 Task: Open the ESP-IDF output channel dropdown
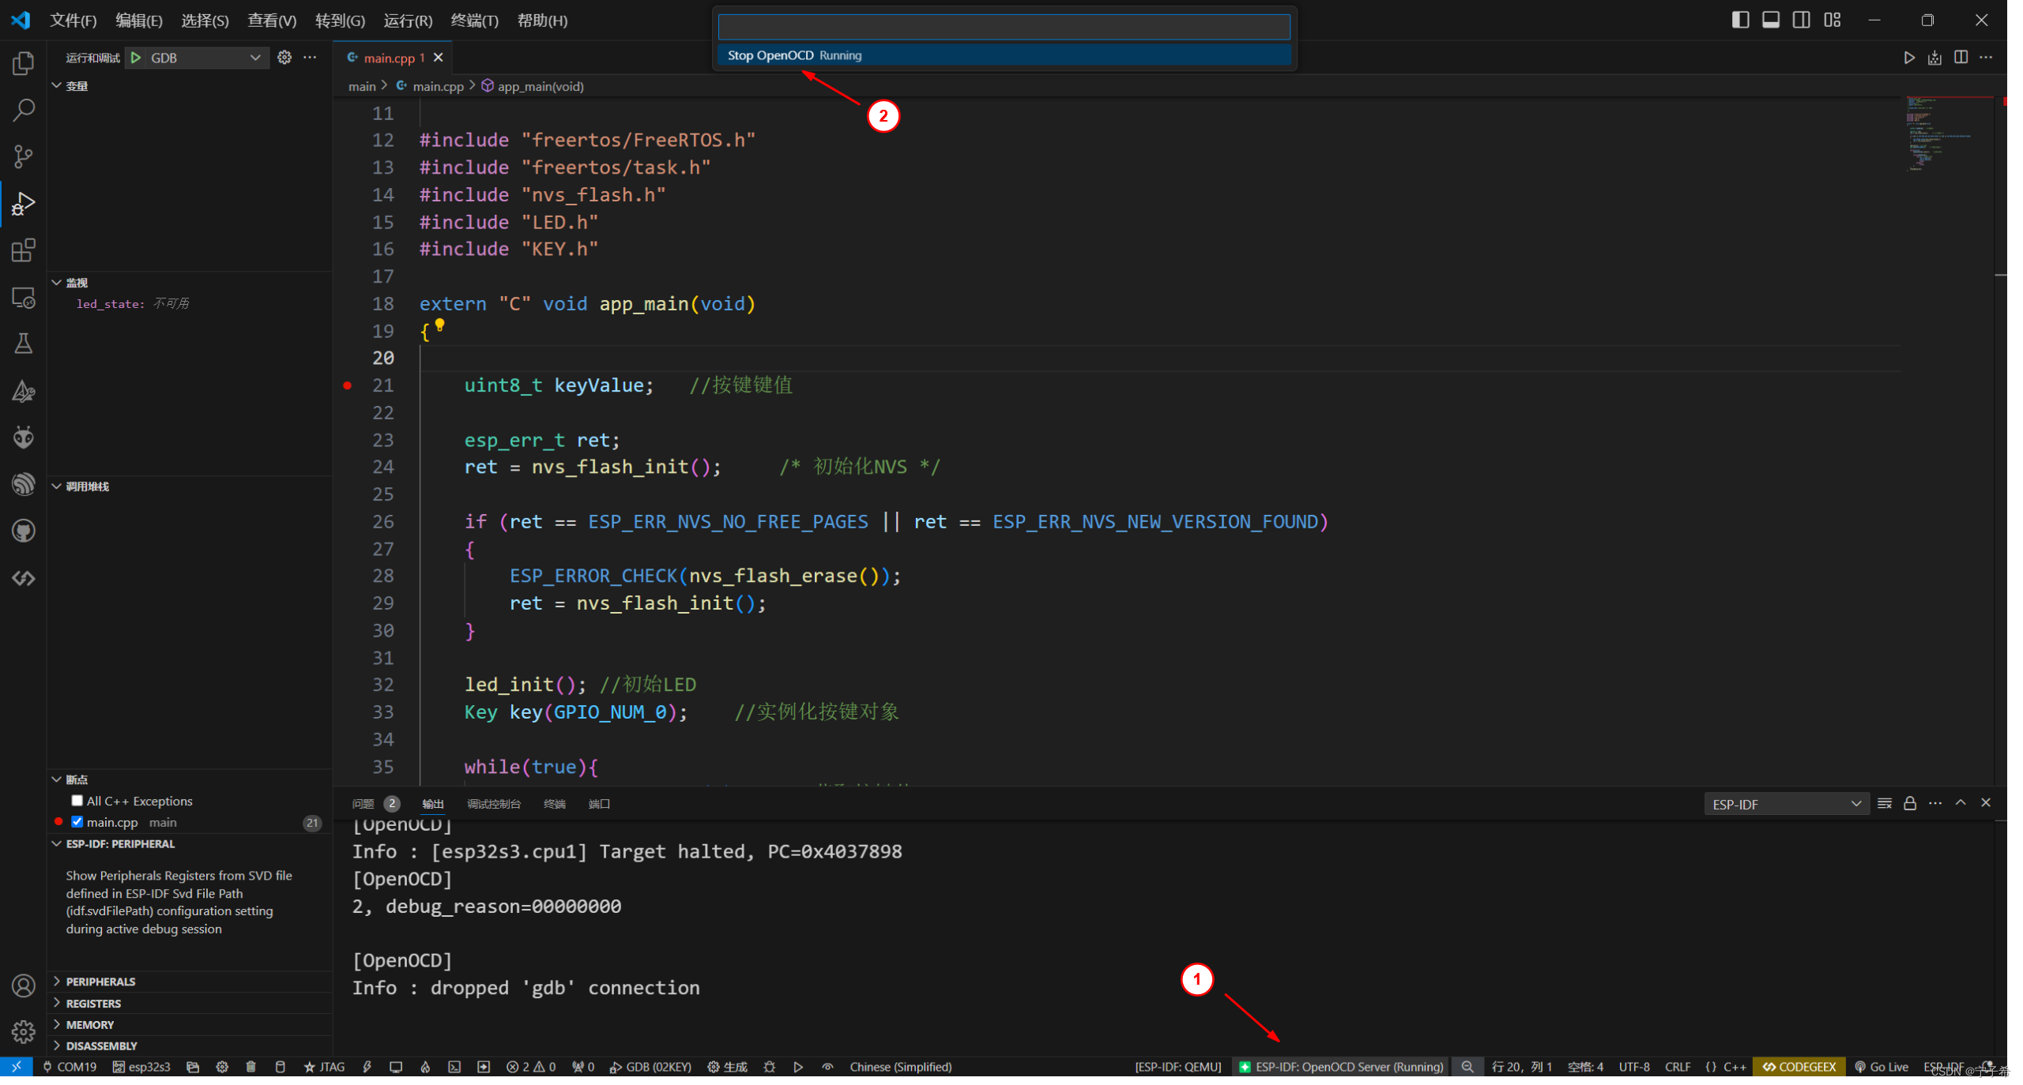tap(1786, 805)
